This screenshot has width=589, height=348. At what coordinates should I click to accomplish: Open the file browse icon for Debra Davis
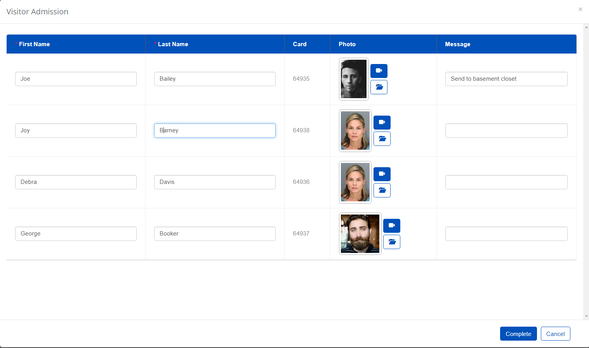tap(382, 190)
